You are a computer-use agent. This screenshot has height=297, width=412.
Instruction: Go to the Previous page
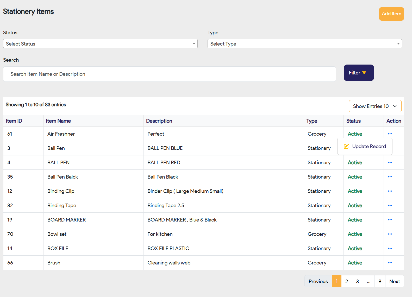coord(318,281)
